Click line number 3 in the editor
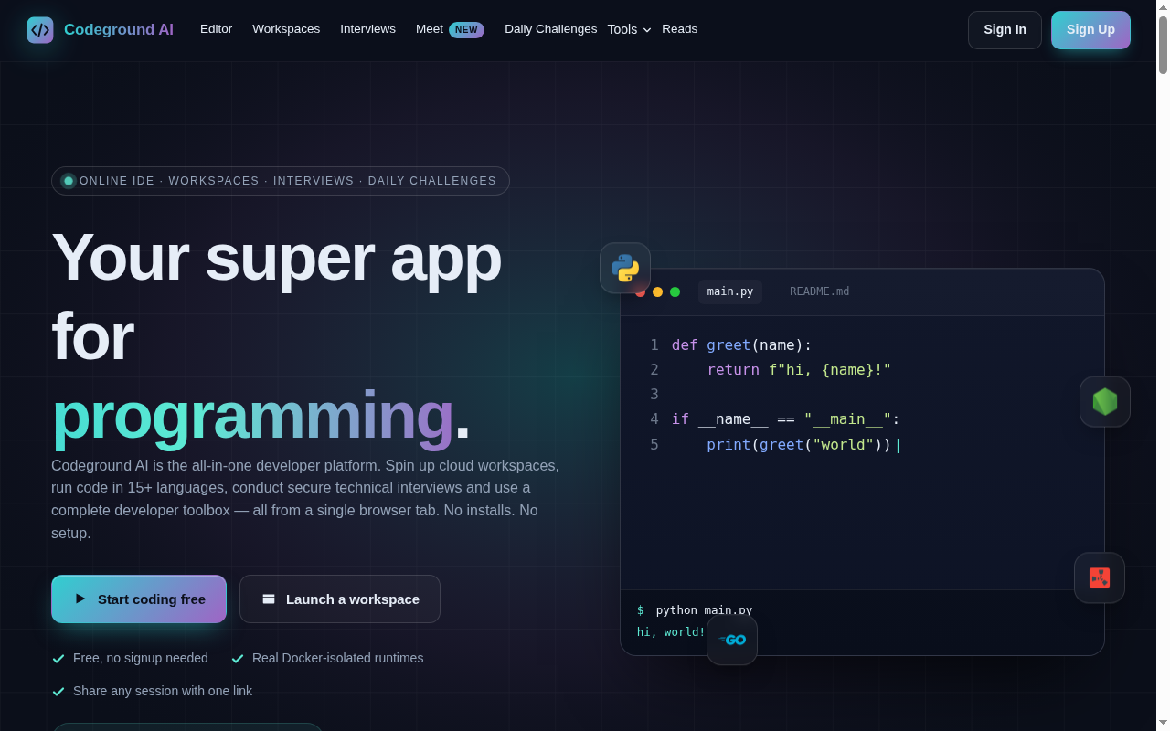 pos(654,394)
